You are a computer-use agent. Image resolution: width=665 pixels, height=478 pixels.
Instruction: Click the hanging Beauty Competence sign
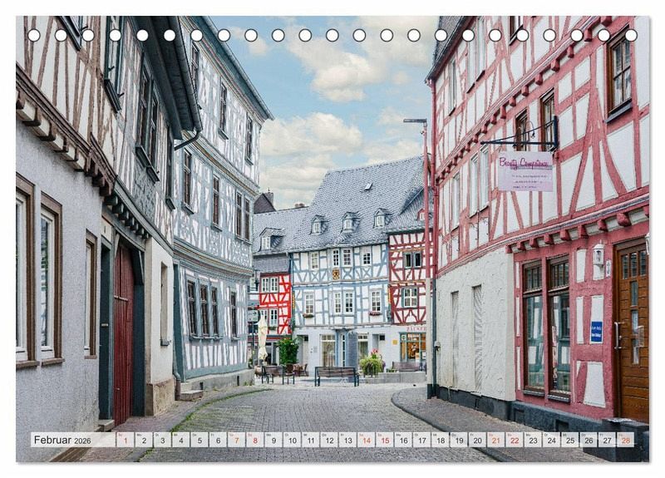pos(525,173)
